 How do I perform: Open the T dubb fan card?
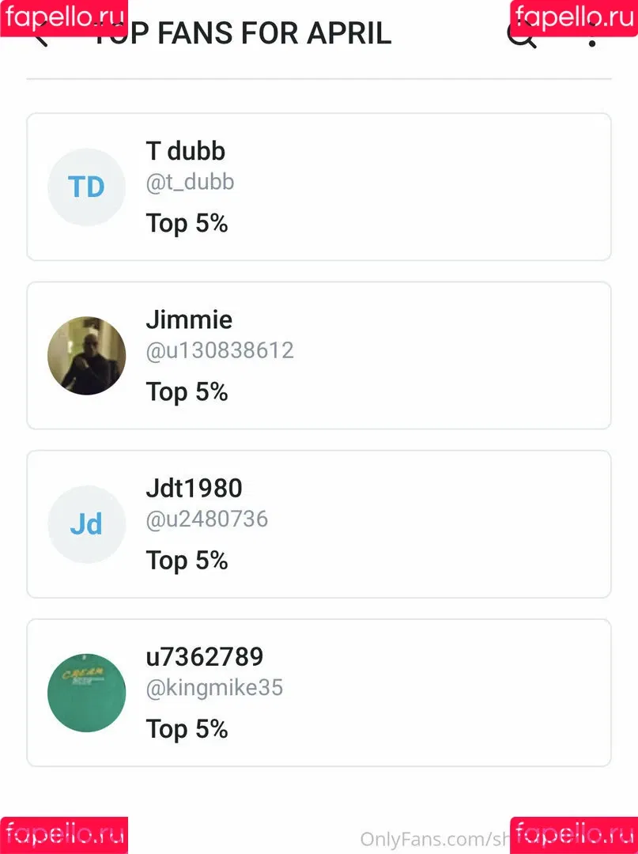[x=319, y=187]
